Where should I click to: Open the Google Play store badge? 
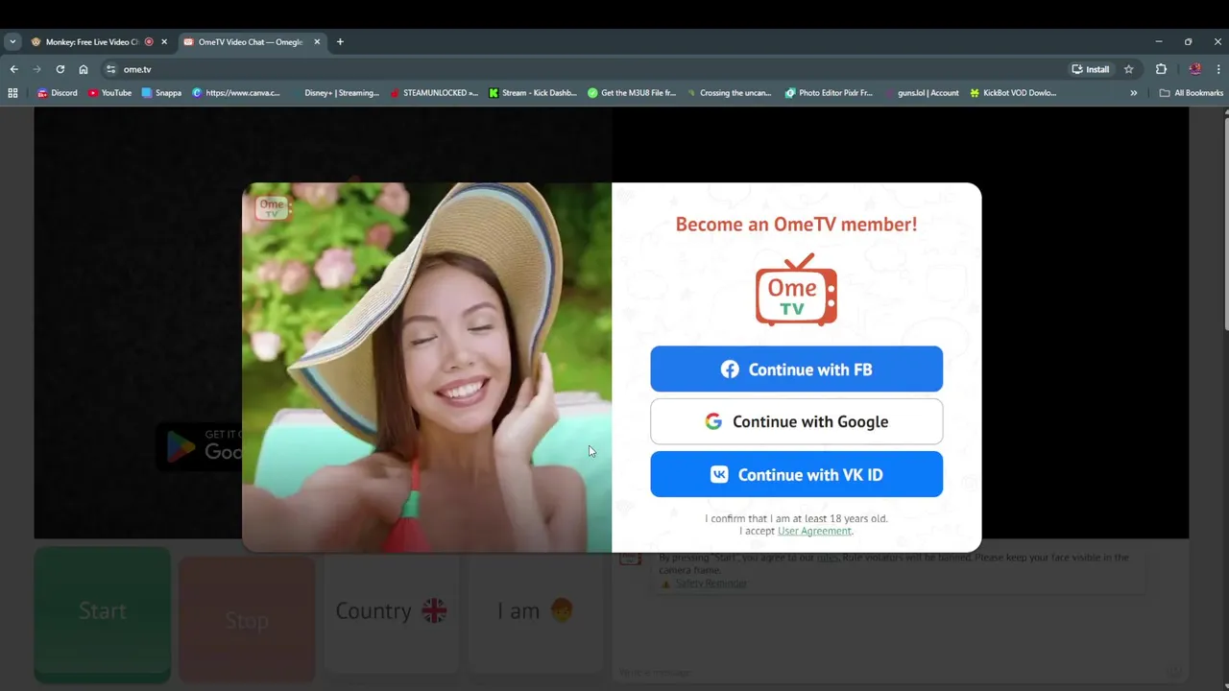199,446
